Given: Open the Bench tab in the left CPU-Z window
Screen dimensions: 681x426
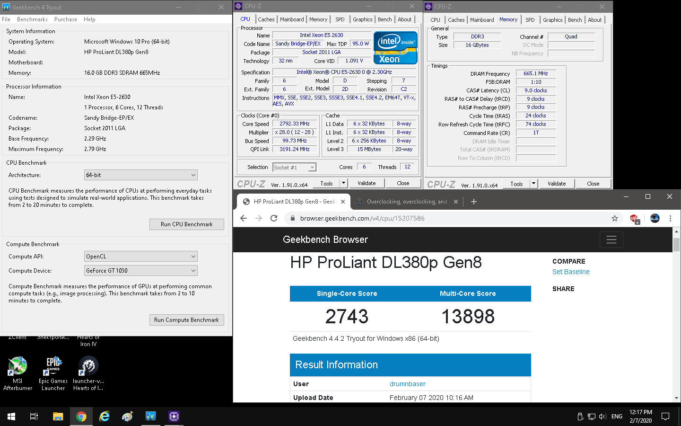Looking at the screenshot, I should (384, 19).
